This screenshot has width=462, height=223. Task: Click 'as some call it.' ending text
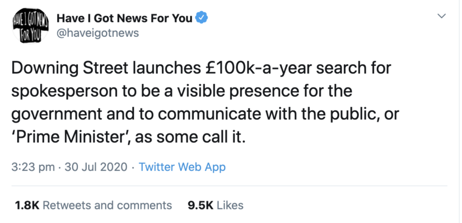[190, 137]
